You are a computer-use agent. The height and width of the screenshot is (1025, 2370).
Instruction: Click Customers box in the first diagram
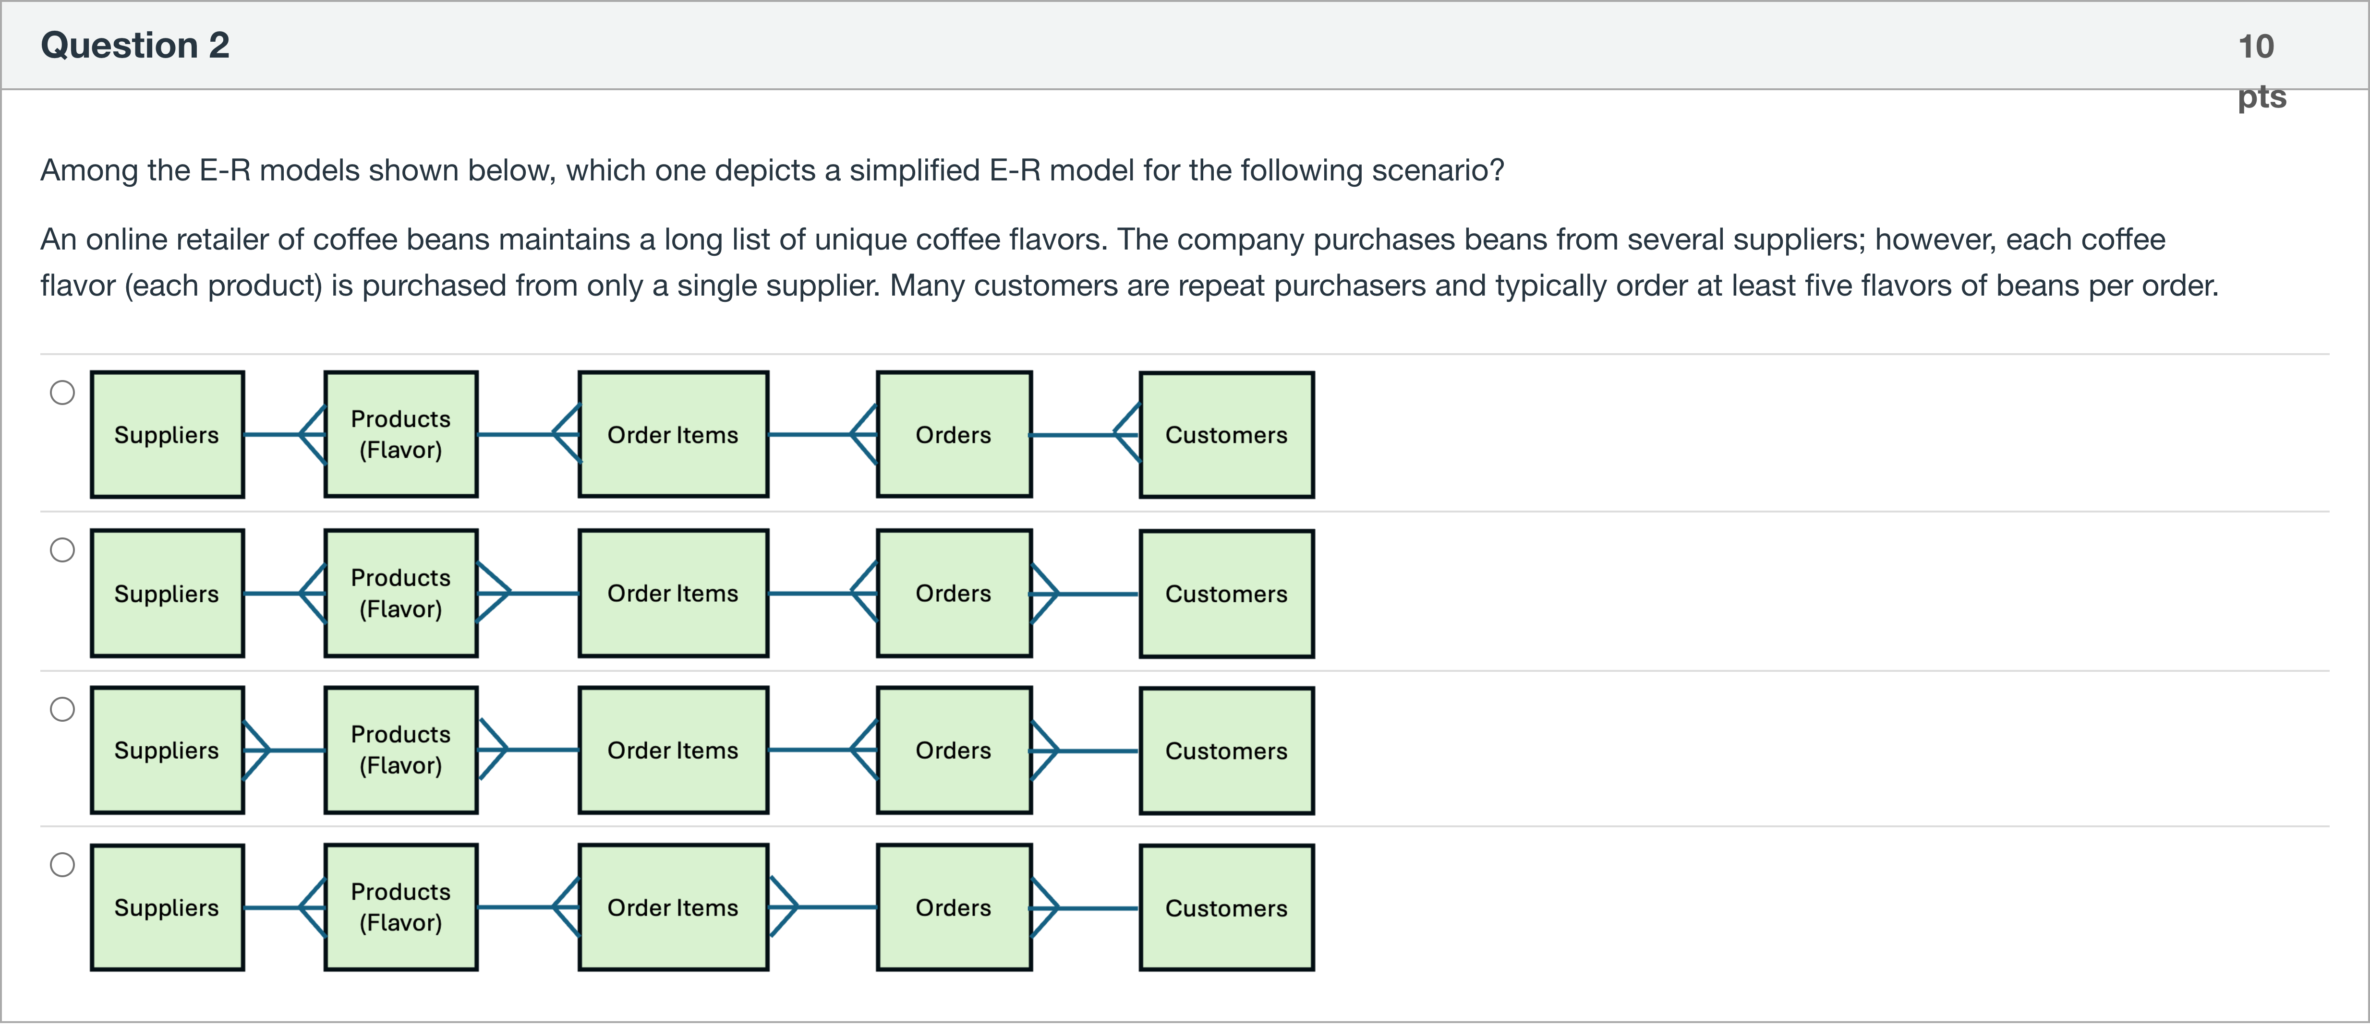point(1226,436)
